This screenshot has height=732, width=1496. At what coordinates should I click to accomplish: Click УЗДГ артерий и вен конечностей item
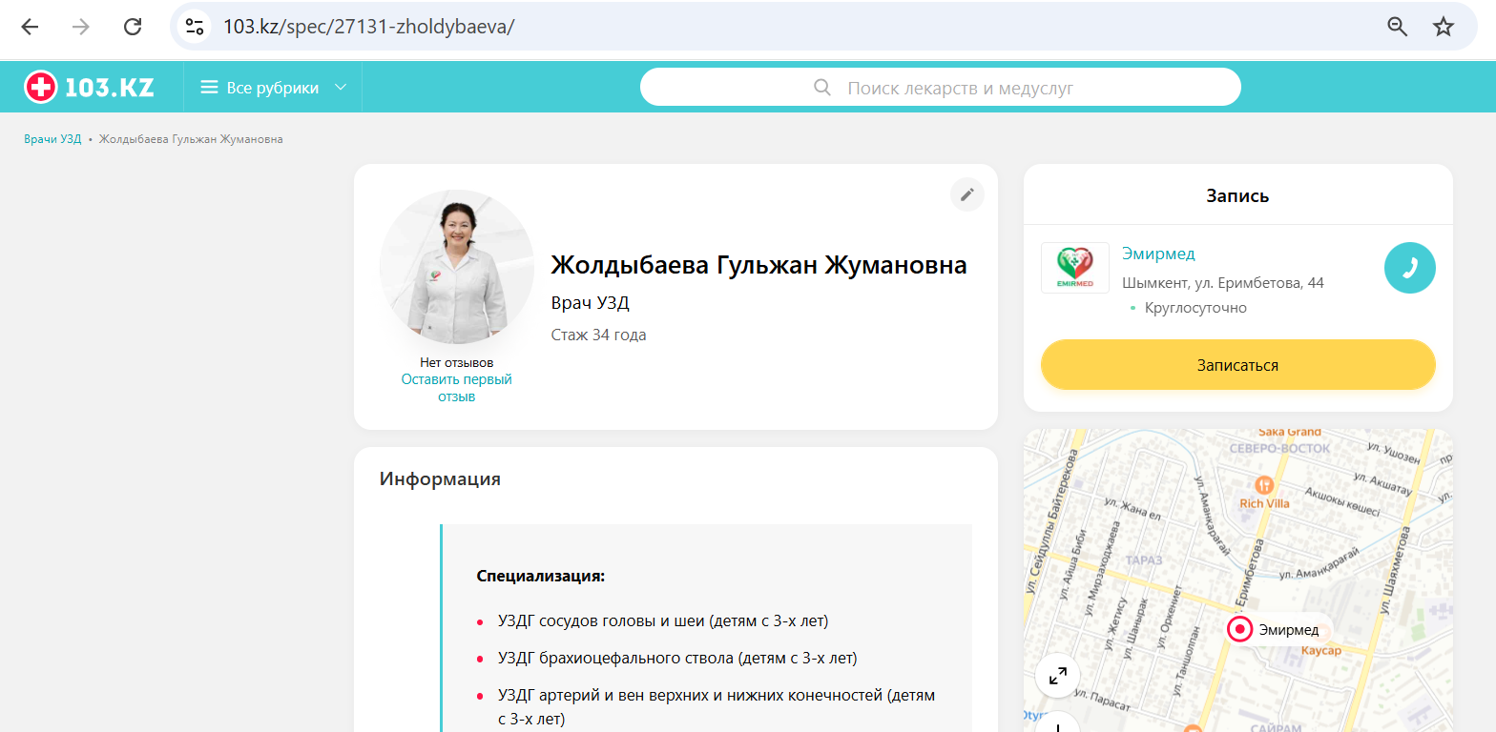tap(717, 707)
